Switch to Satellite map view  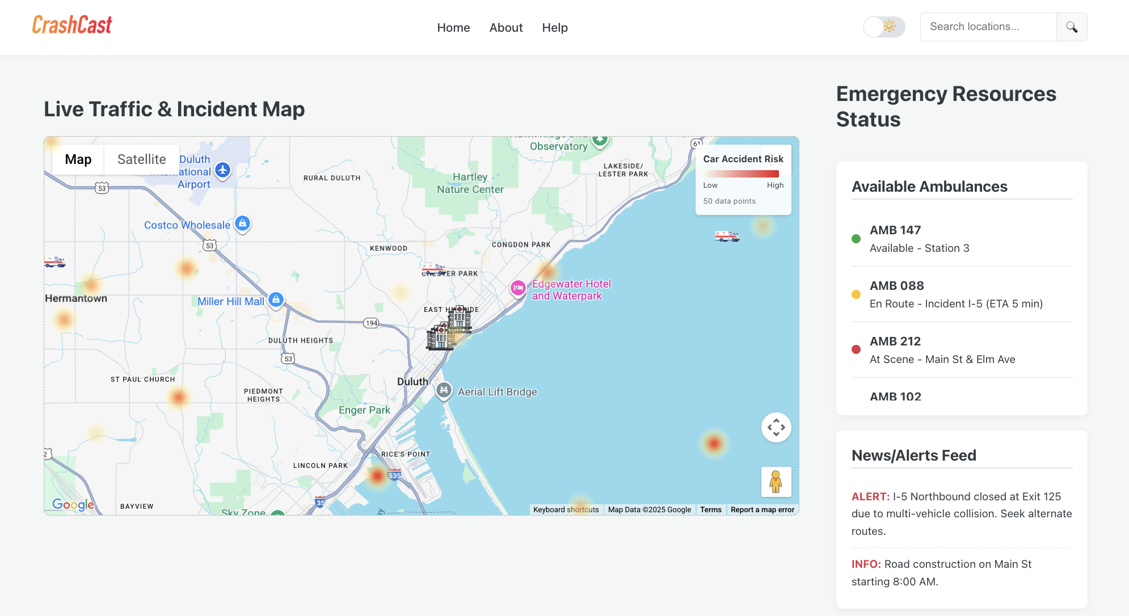[141, 159]
